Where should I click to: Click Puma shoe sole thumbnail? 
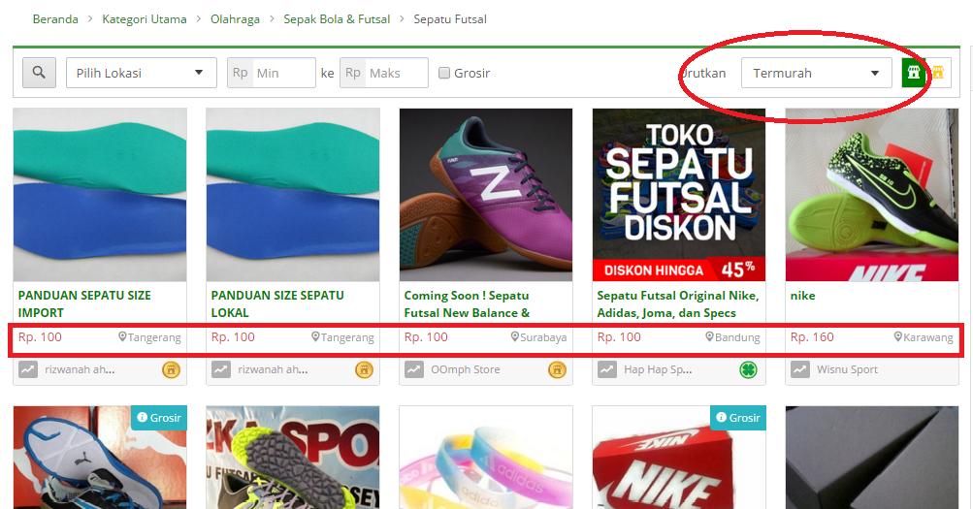(100, 458)
